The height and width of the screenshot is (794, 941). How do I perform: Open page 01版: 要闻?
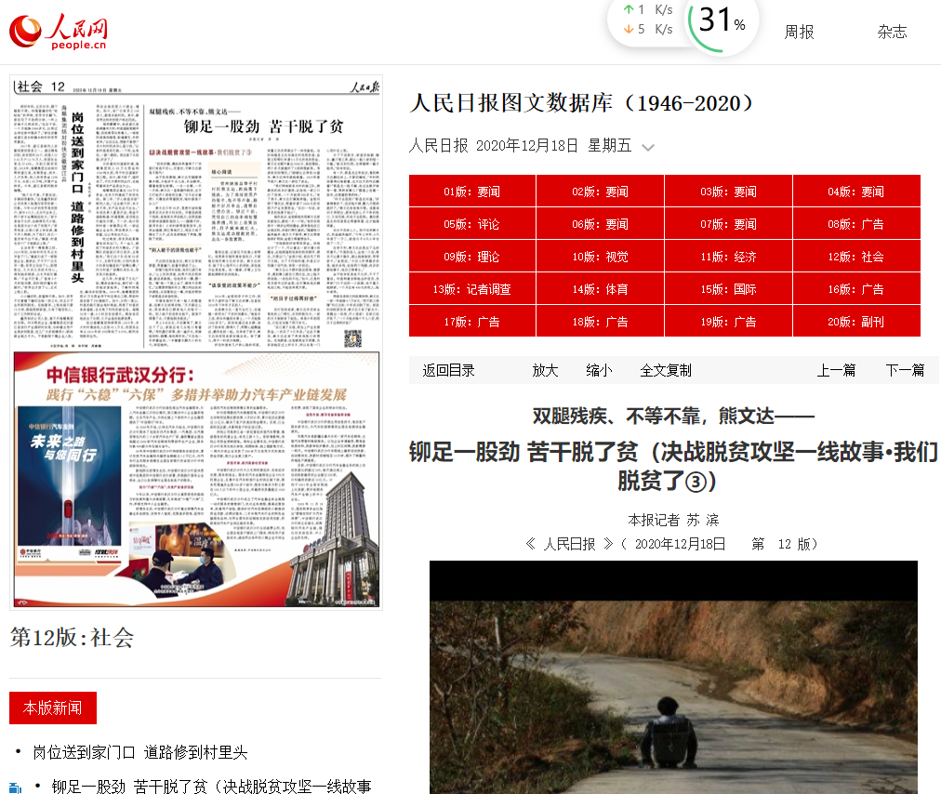click(x=472, y=192)
